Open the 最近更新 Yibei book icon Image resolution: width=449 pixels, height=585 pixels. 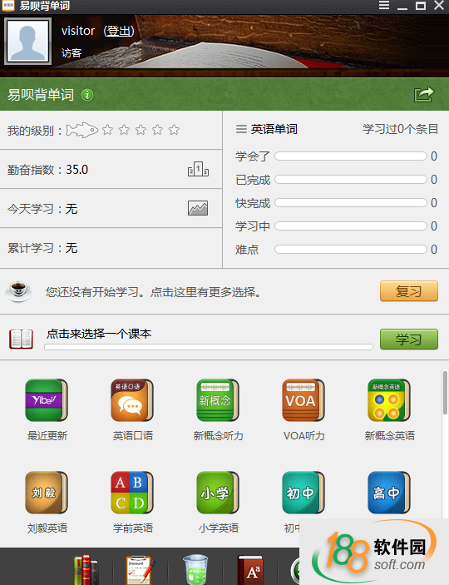tap(47, 400)
